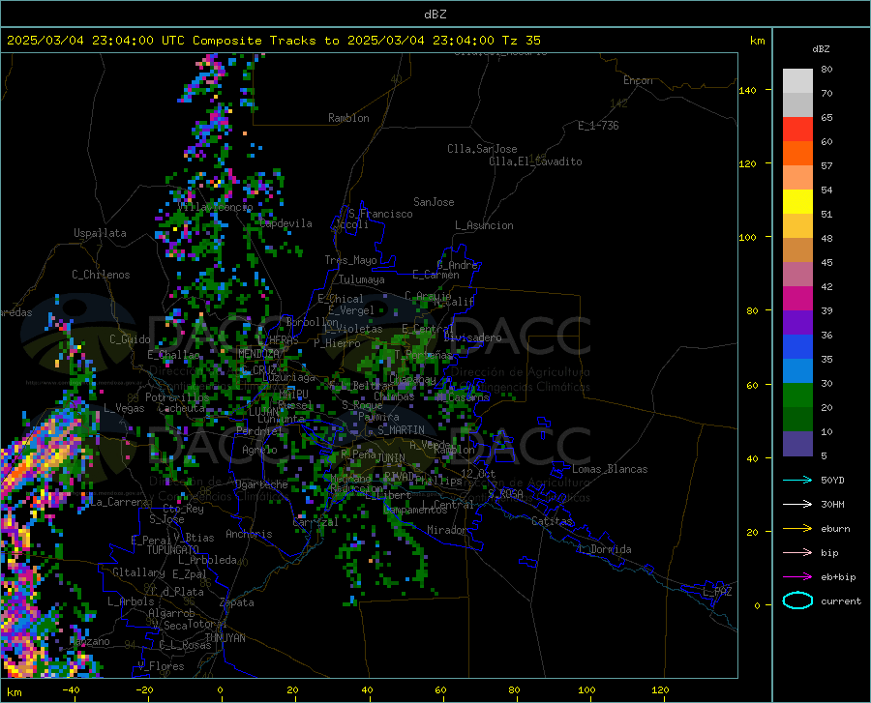Screen dimensions: 871x703
Task: Click the Mirador label
Action: [x=446, y=530]
